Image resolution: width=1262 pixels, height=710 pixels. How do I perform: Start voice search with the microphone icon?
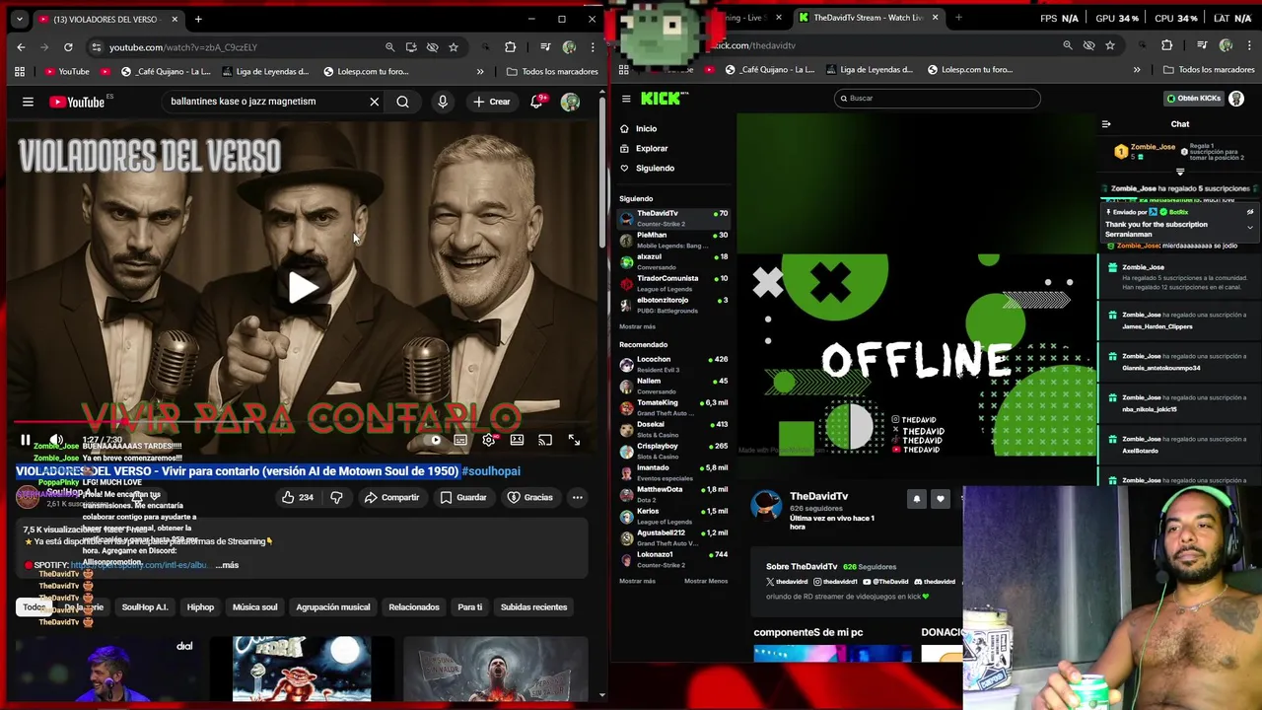(443, 102)
